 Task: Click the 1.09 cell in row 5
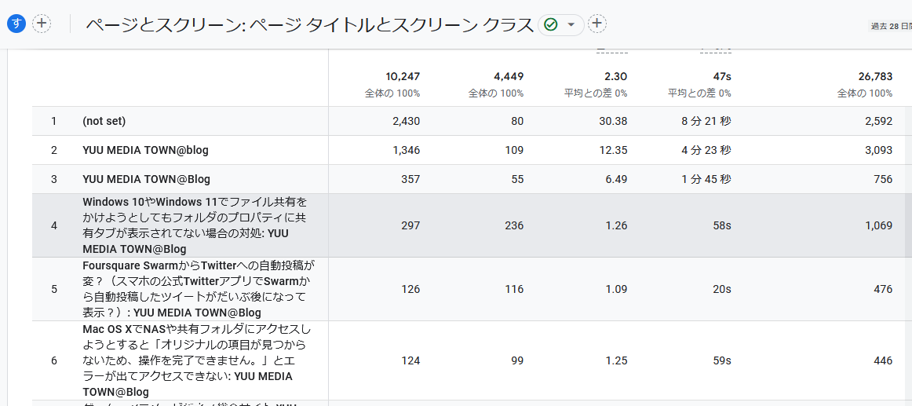(617, 289)
